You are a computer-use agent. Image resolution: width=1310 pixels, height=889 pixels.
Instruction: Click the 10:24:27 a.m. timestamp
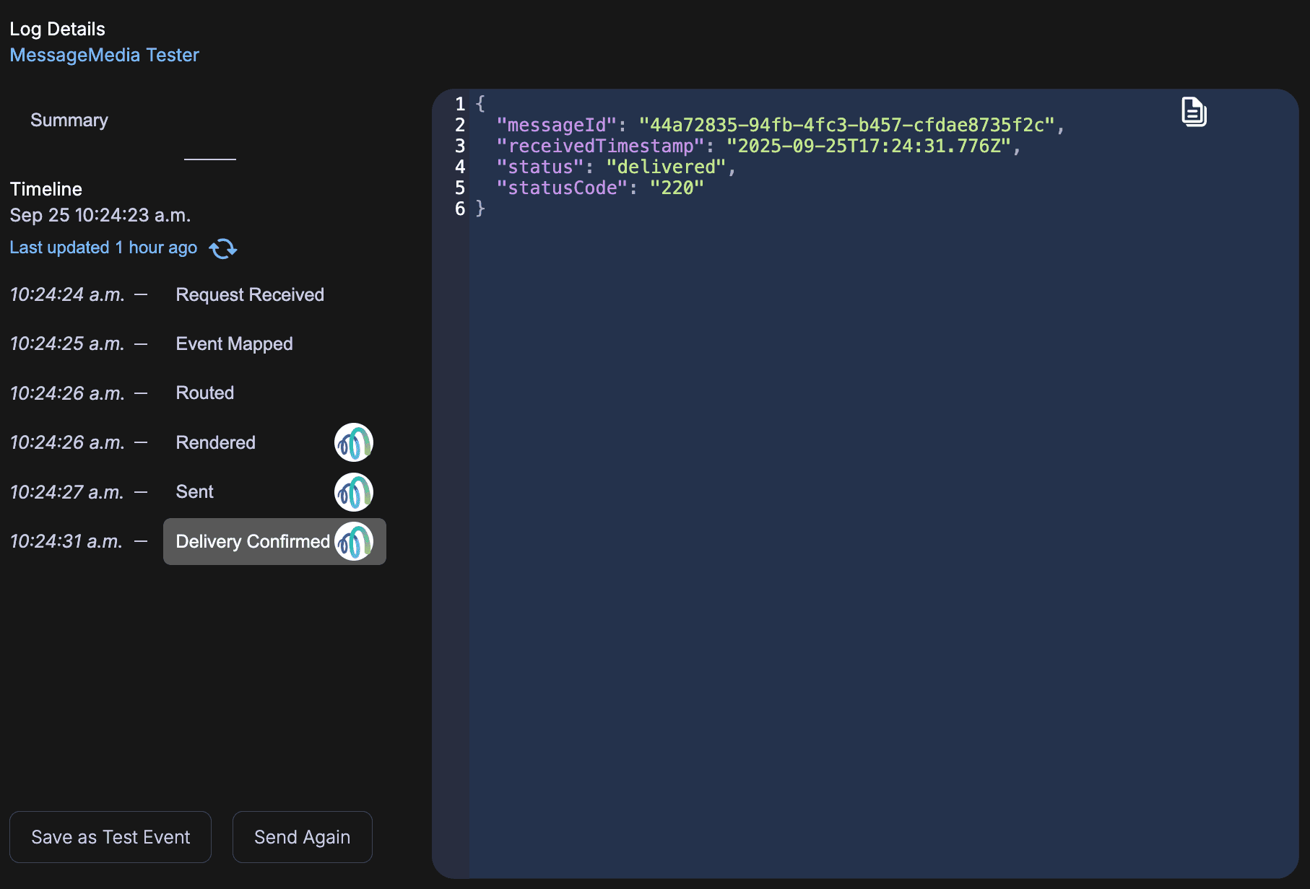pos(67,492)
